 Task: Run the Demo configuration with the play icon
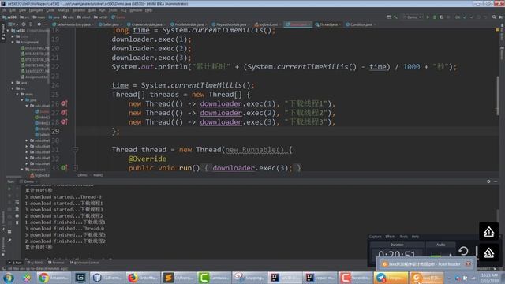coord(428,17)
